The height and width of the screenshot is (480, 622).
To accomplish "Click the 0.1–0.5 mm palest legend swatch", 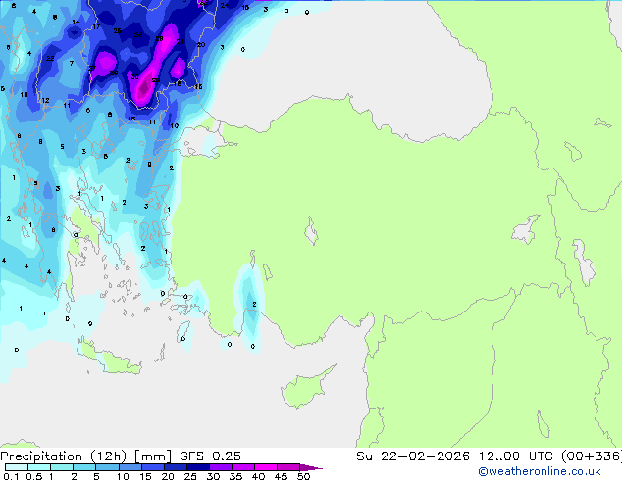I will (17, 467).
